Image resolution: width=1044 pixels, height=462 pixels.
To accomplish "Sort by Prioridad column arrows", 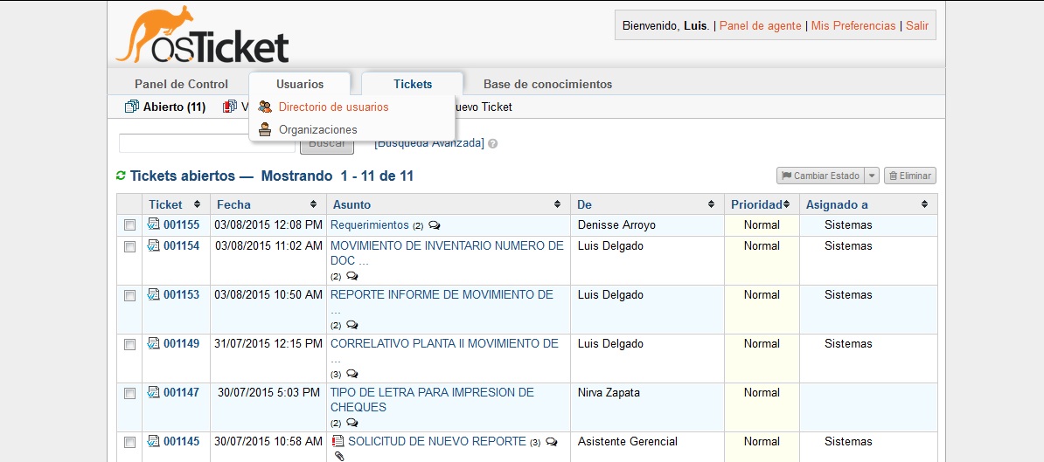I will (786, 204).
